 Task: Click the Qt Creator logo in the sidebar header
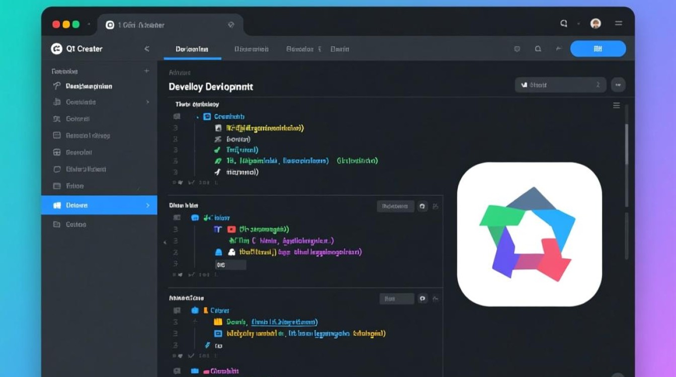(x=56, y=49)
